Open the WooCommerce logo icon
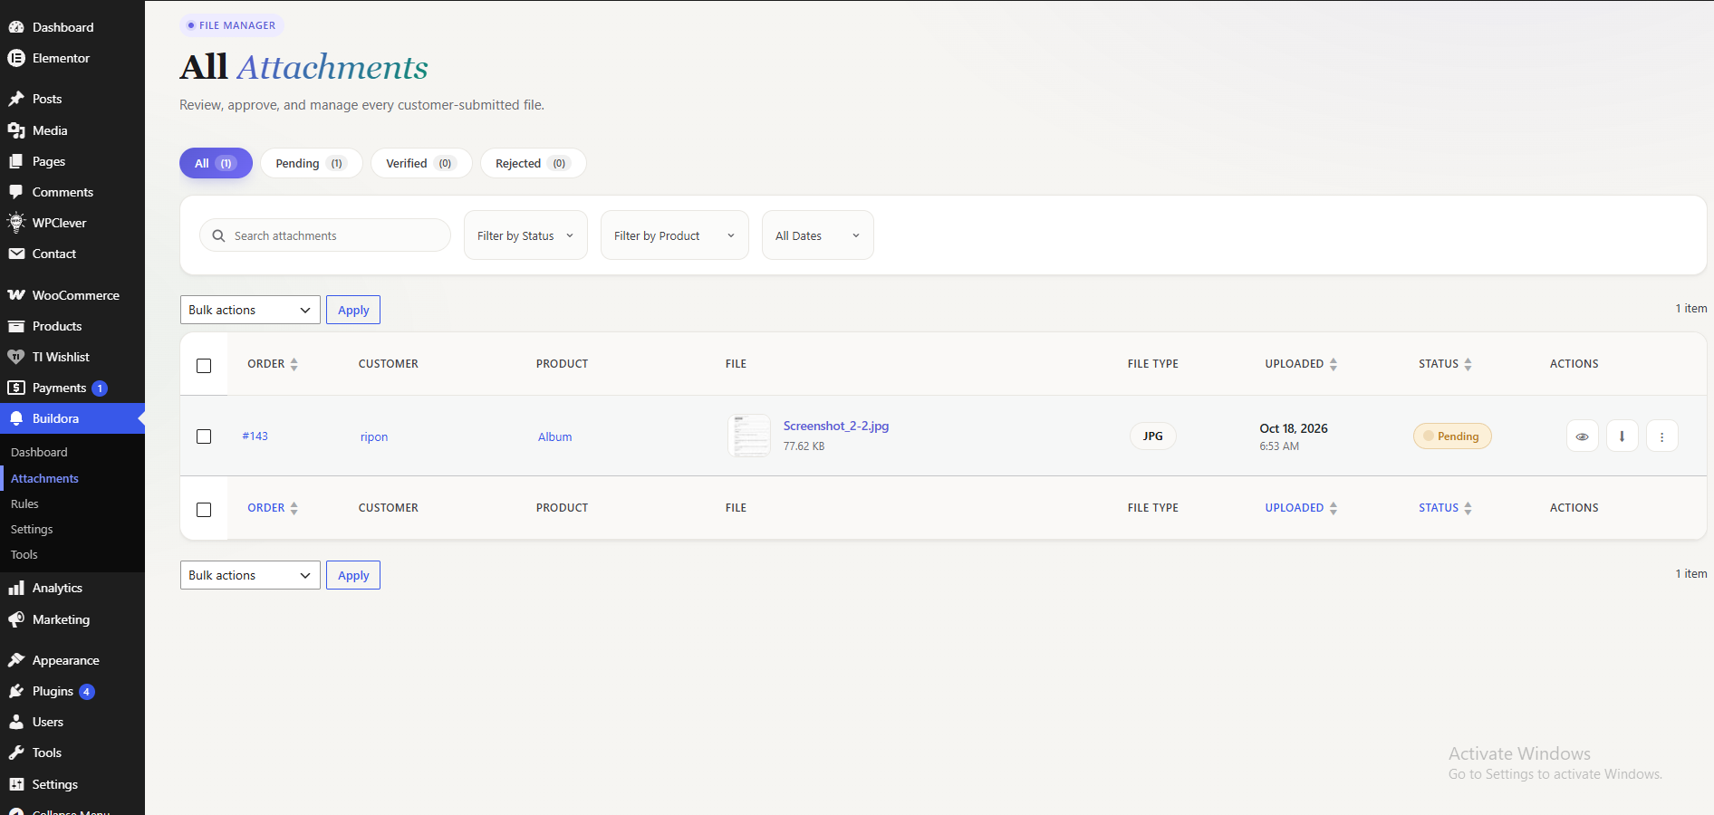 tap(16, 295)
